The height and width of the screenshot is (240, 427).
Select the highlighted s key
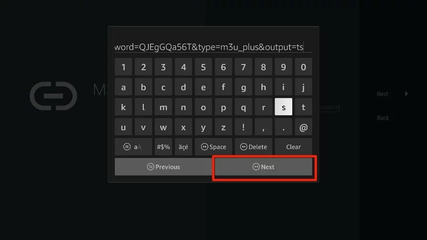(x=283, y=107)
